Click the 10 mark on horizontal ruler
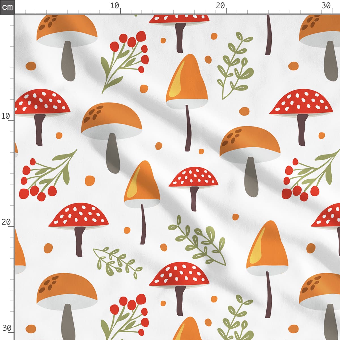This screenshot has width=340, height=340. [x=115, y=6]
